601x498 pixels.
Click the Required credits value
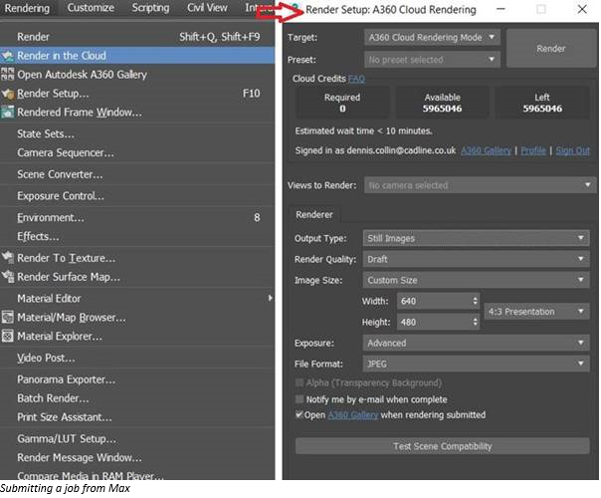pyautogui.click(x=342, y=109)
